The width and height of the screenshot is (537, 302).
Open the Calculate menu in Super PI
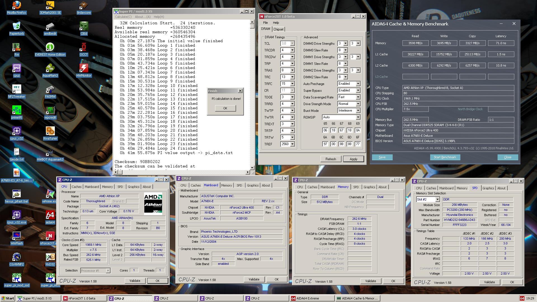tap(123, 17)
